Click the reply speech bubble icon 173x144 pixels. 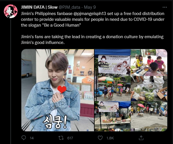coord(24,138)
